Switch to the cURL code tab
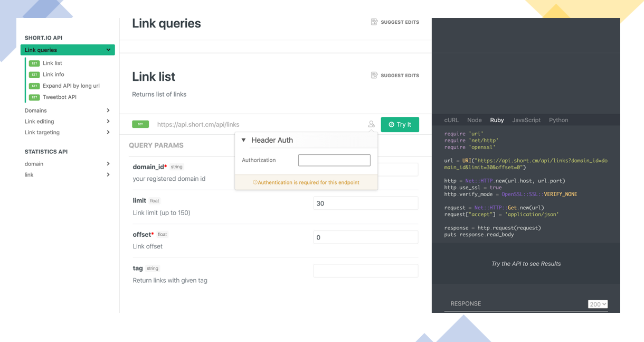Image resolution: width=644 pixels, height=342 pixels. (451, 120)
